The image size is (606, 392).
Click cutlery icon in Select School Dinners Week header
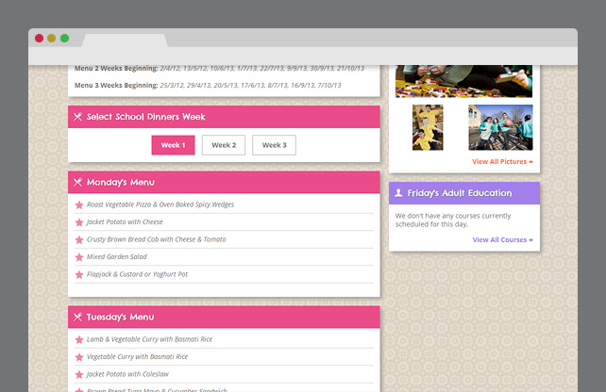pyautogui.click(x=78, y=117)
